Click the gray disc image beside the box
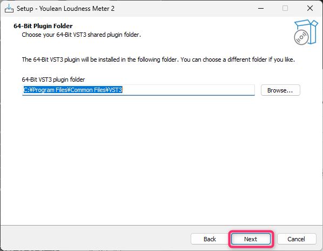Screen dimensions: 323x251 pos(301,37)
